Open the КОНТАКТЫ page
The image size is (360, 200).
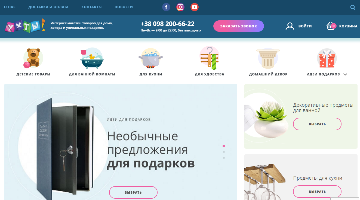click(x=91, y=7)
